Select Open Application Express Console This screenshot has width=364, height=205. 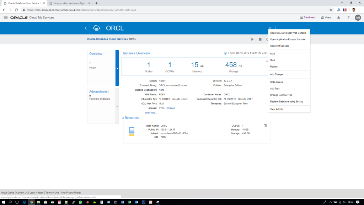(x=288, y=40)
